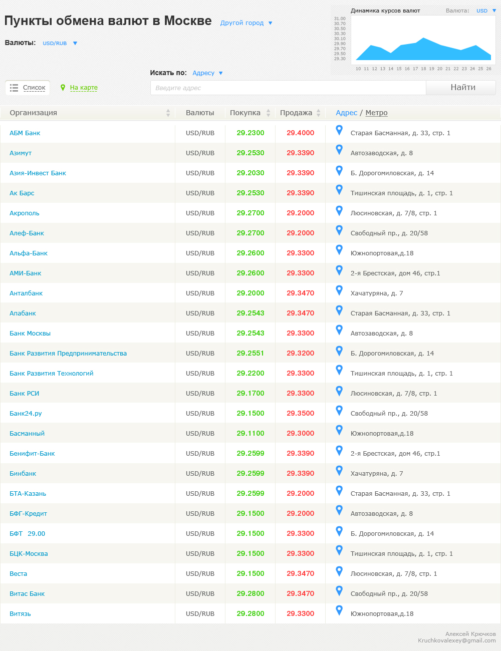Switch to Метро in the address column header

coord(376,113)
